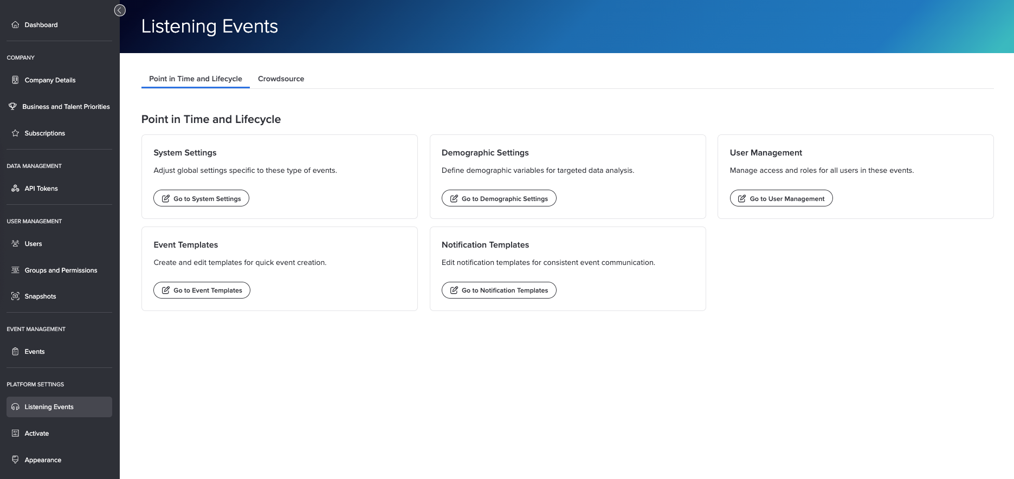This screenshot has height=479, width=1014.
Task: Click the trophy icon for Business and Talent Priorities
Action: point(13,107)
